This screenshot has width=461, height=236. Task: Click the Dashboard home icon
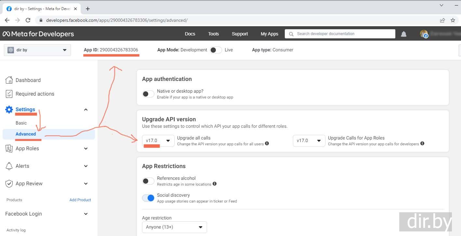(x=9, y=80)
